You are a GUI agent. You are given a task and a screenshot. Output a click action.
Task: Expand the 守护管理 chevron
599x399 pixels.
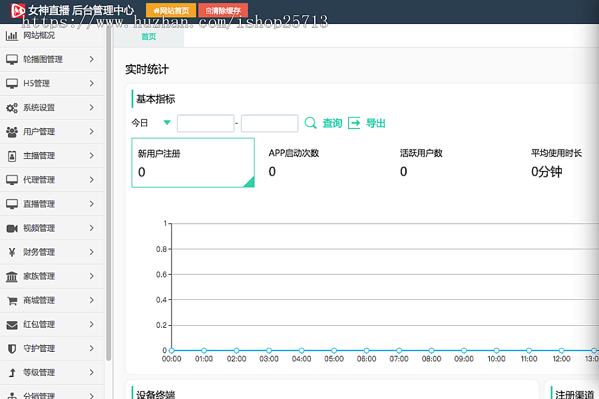92,348
